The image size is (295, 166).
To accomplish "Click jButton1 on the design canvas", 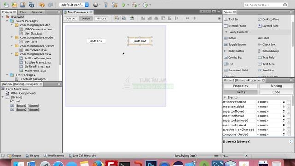I will tap(96, 41).
